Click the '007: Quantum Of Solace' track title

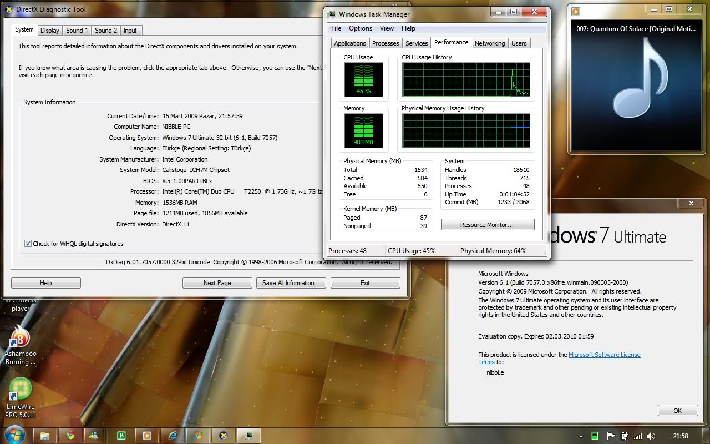pyautogui.click(x=636, y=29)
